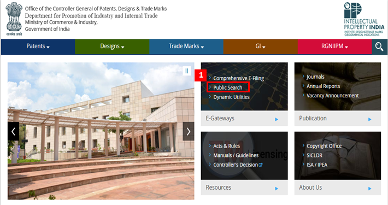The width and height of the screenshot is (388, 205).
Task: Open the Annual Reports link
Action: click(323, 86)
